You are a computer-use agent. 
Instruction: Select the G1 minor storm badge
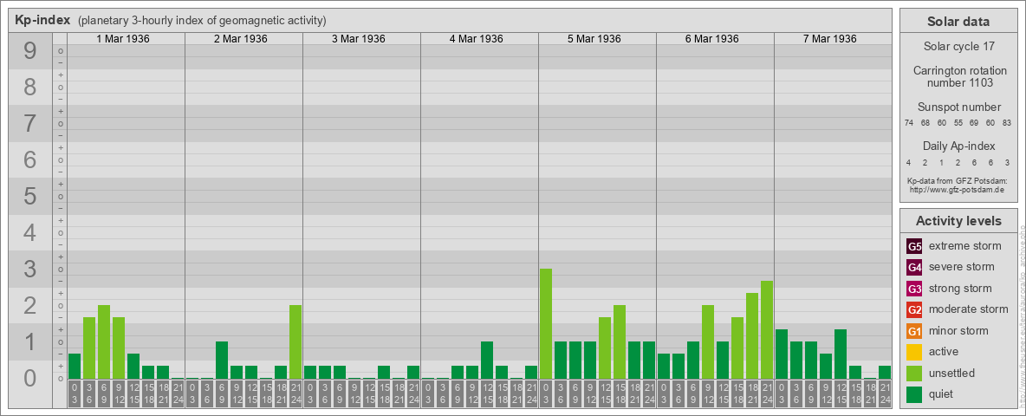tap(914, 331)
